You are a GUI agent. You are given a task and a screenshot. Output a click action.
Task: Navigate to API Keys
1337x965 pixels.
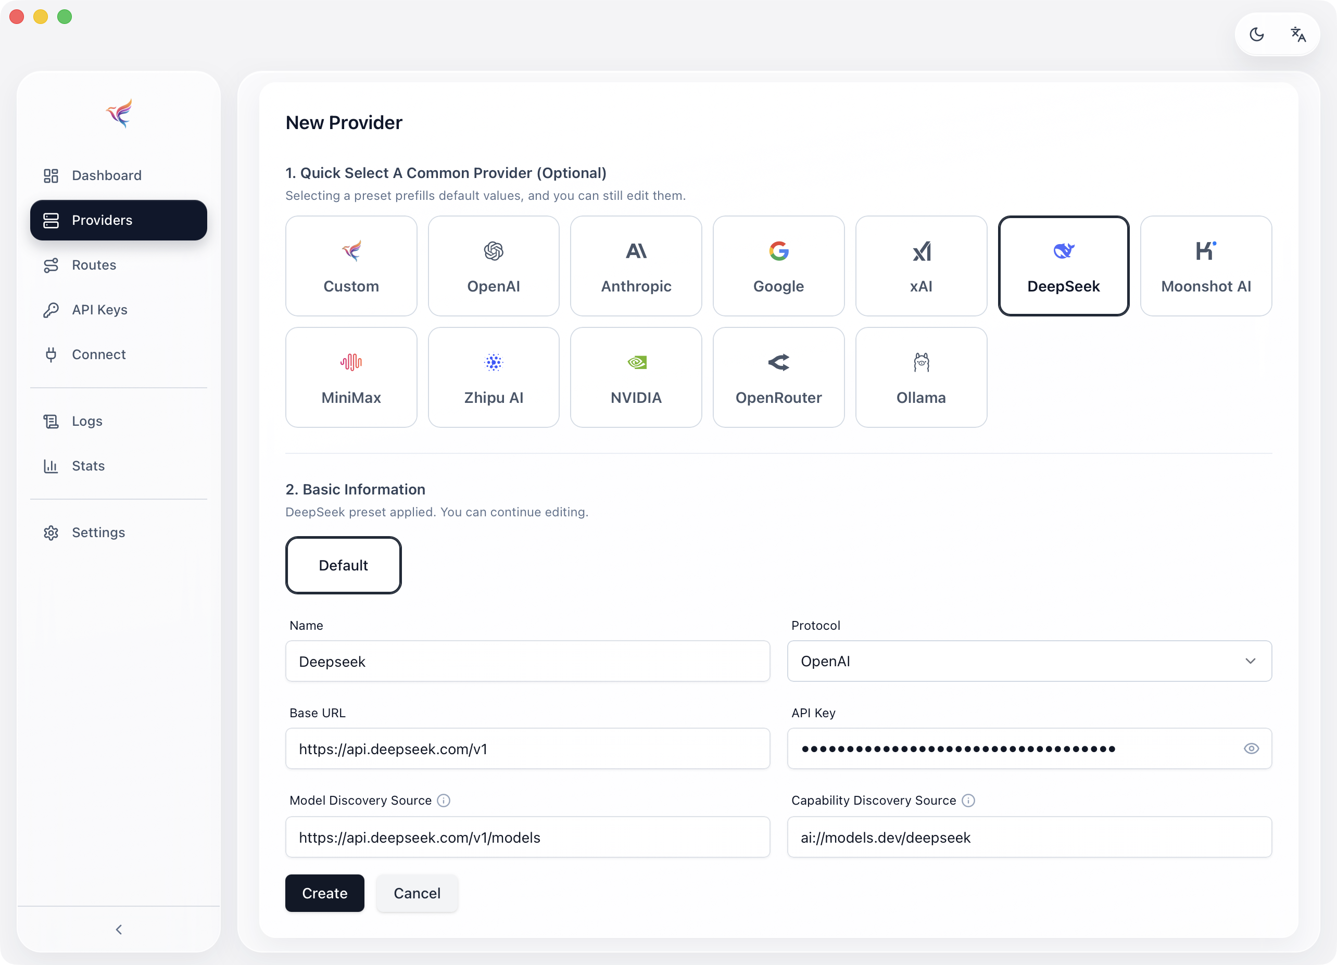[119, 310]
